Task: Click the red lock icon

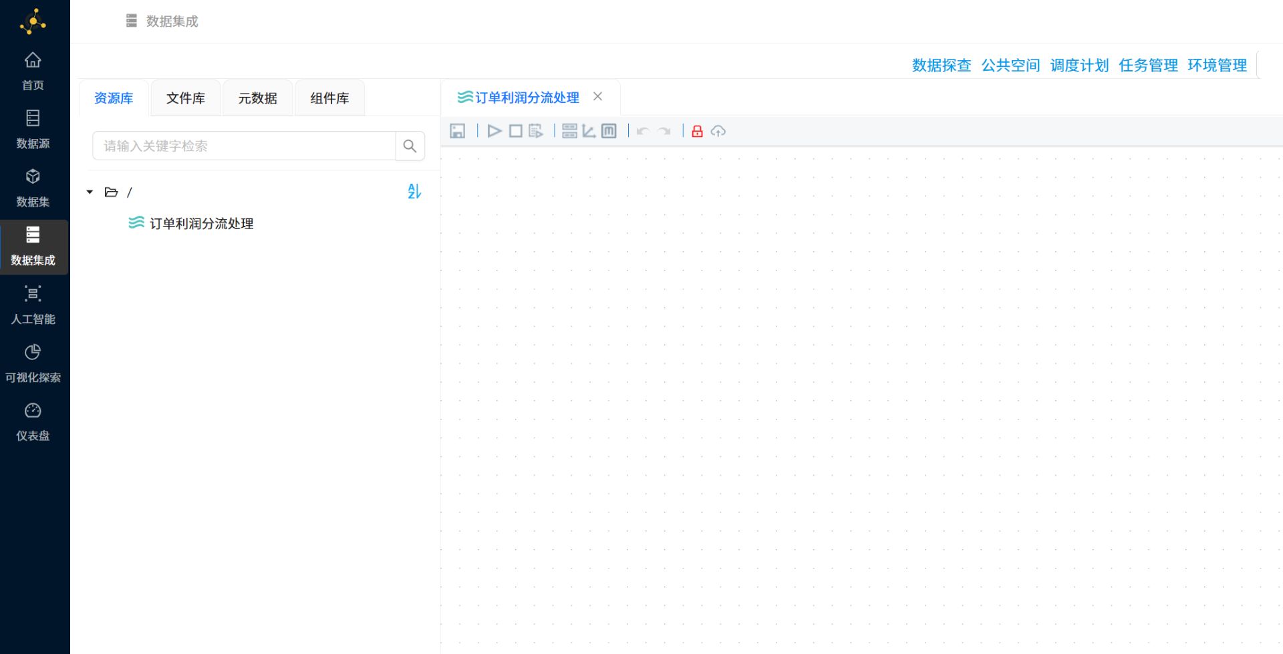Action: tap(697, 131)
